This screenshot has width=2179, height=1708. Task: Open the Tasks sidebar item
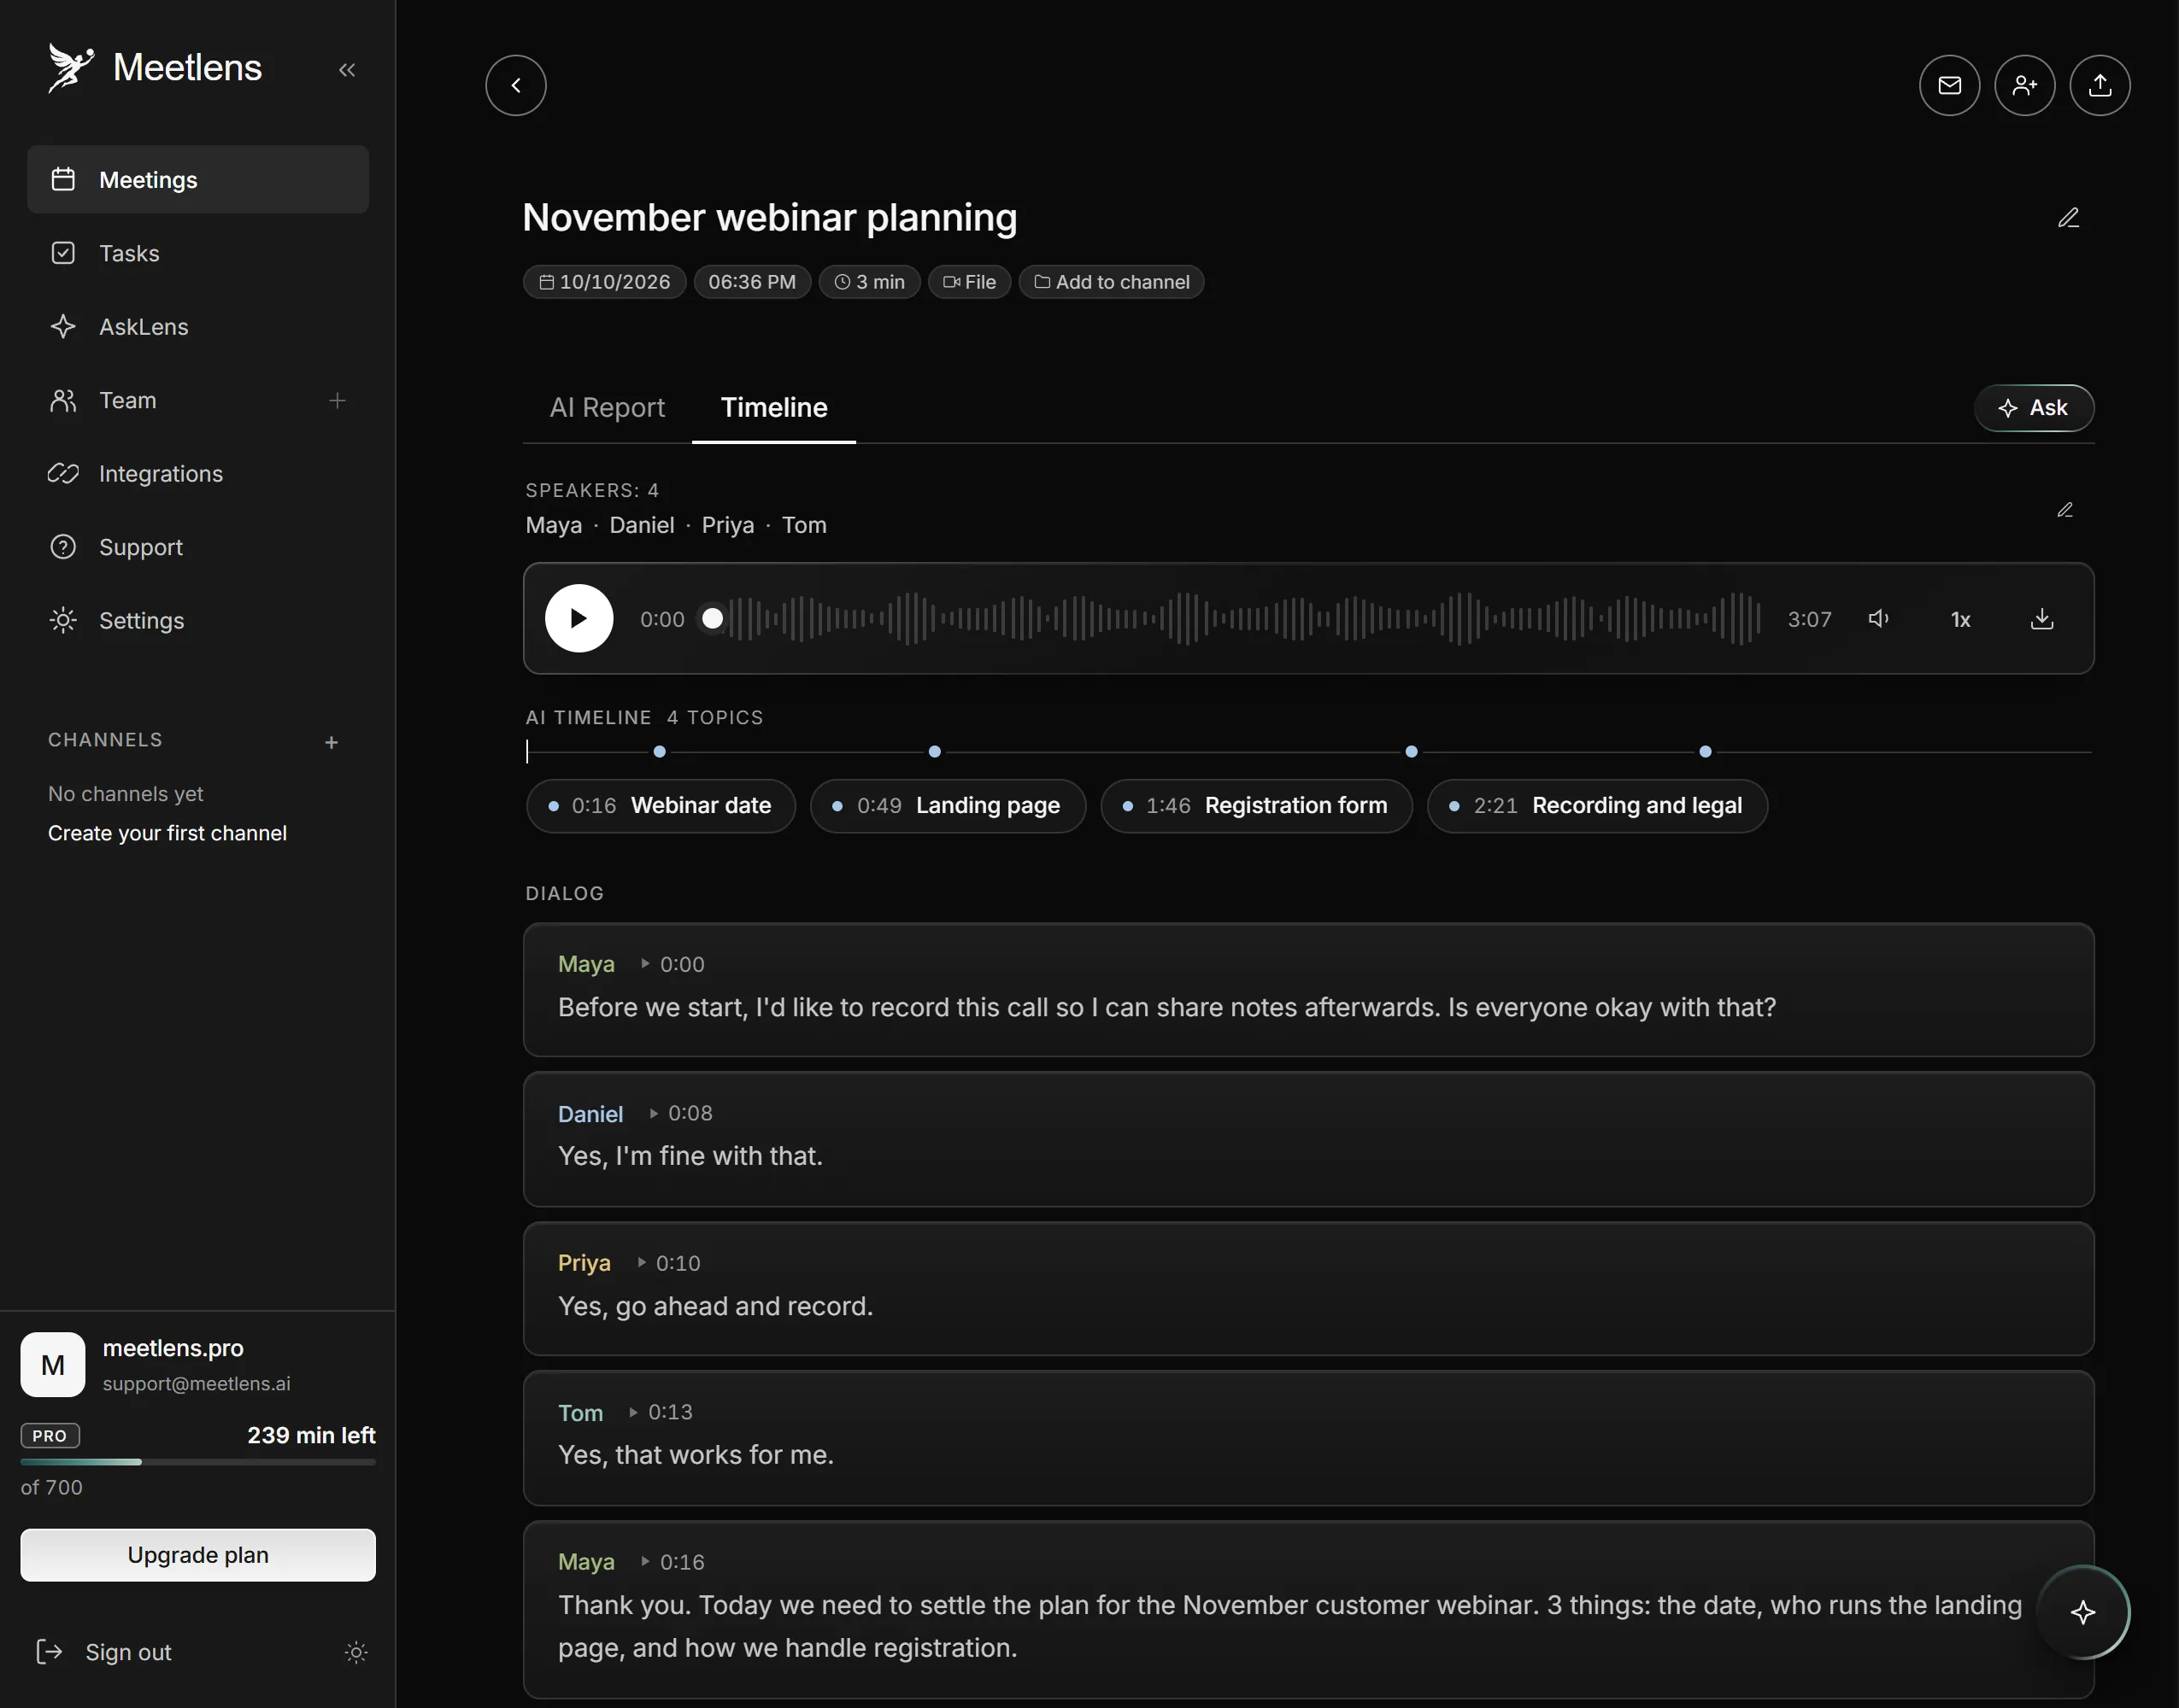coord(198,253)
